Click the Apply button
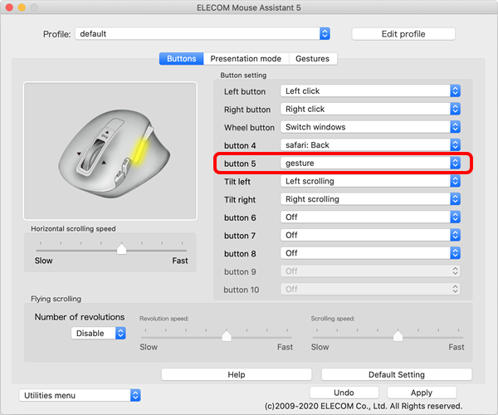 (x=422, y=393)
